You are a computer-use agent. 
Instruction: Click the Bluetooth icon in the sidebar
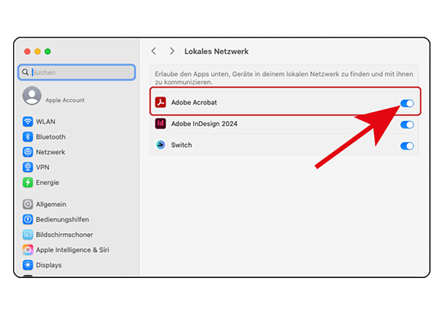click(x=28, y=137)
